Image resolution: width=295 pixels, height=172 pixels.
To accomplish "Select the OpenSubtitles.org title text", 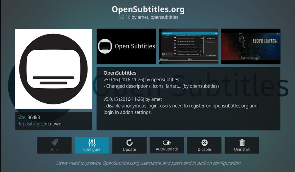I will tap(148, 9).
